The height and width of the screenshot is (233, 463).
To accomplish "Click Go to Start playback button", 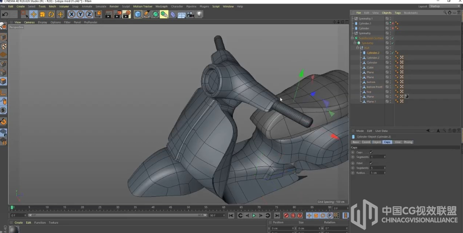I will (x=231, y=216).
